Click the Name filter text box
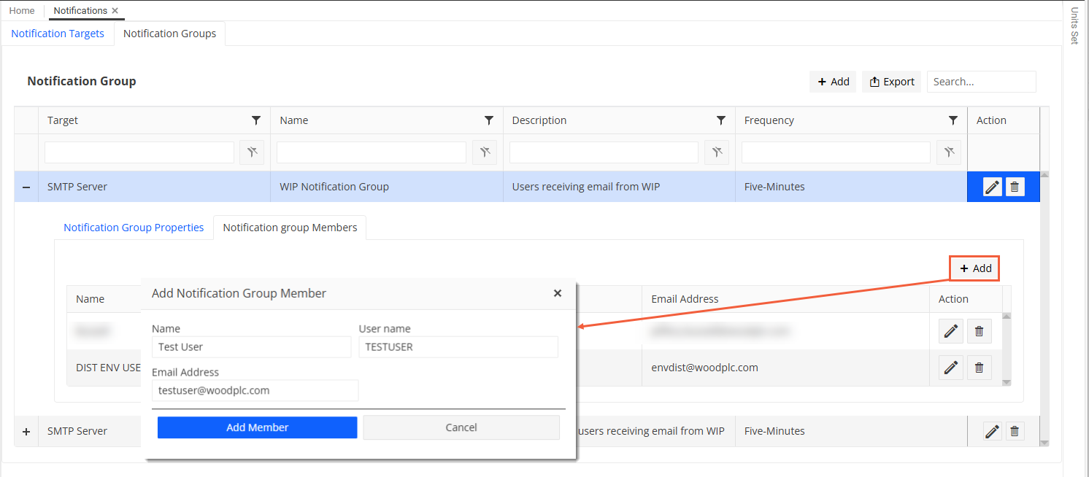1089x477 pixels. (x=372, y=152)
